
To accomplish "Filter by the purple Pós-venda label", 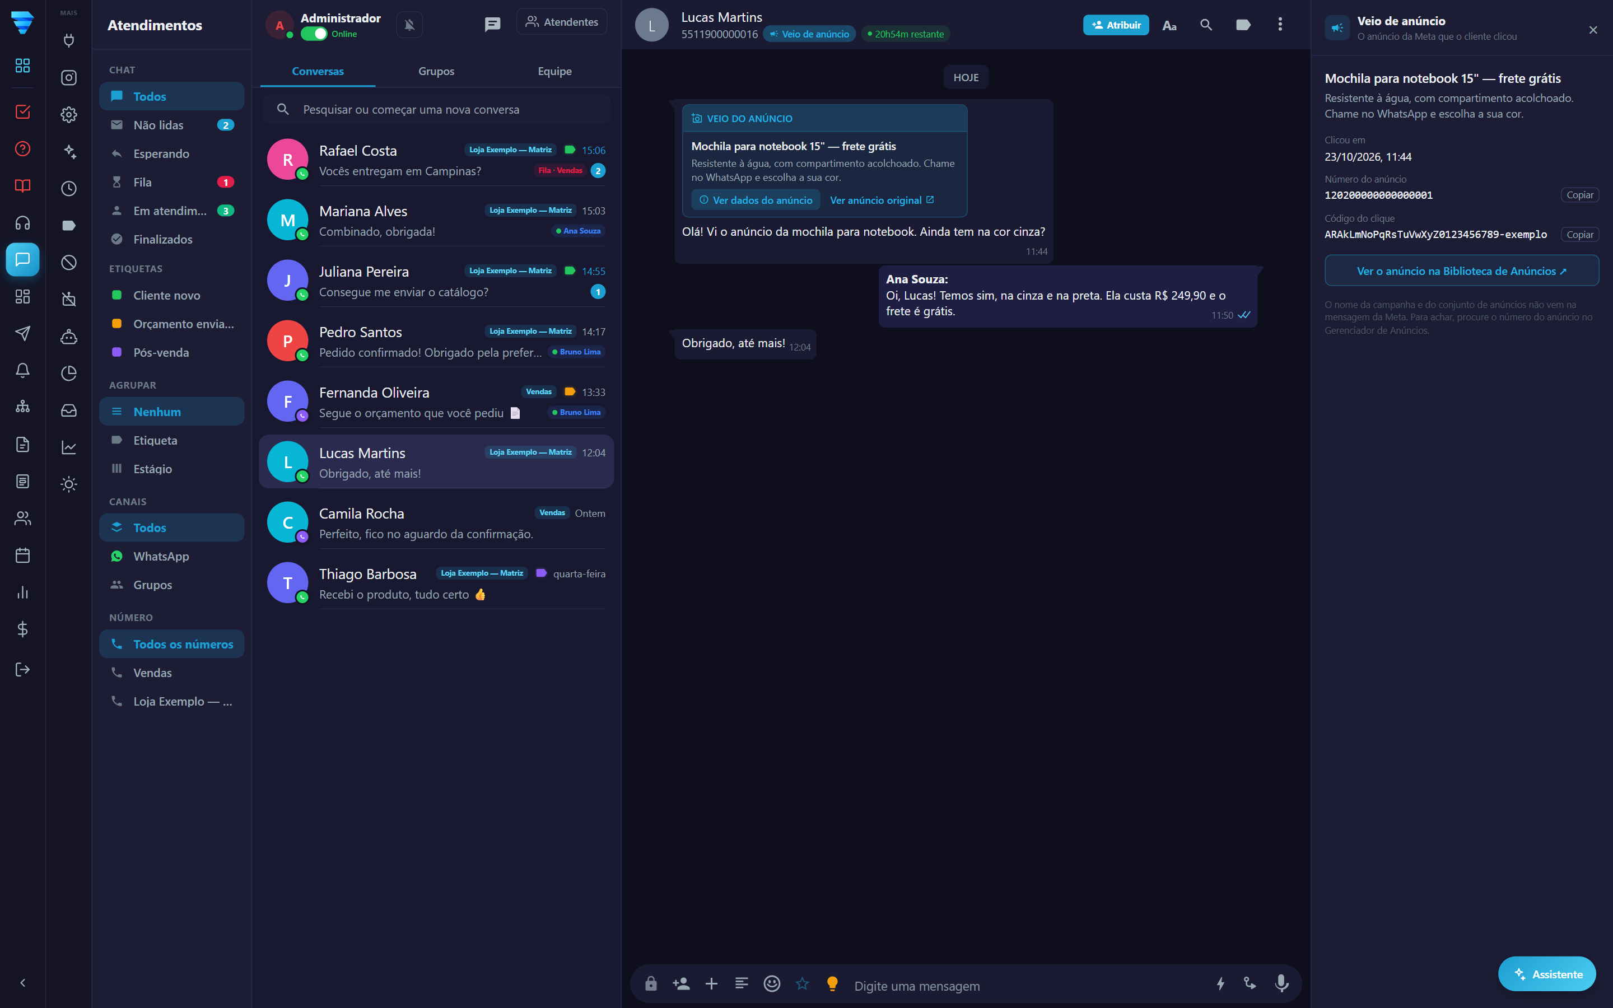I will (x=172, y=353).
